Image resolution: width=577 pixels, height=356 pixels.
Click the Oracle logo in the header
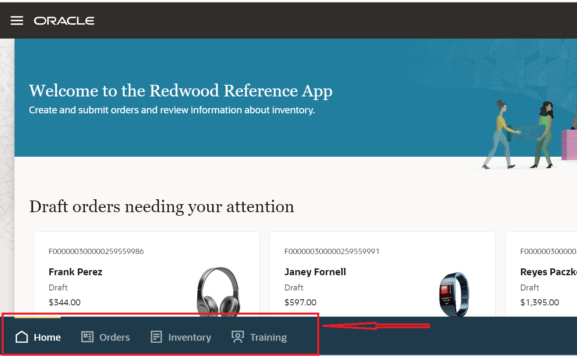tap(64, 20)
